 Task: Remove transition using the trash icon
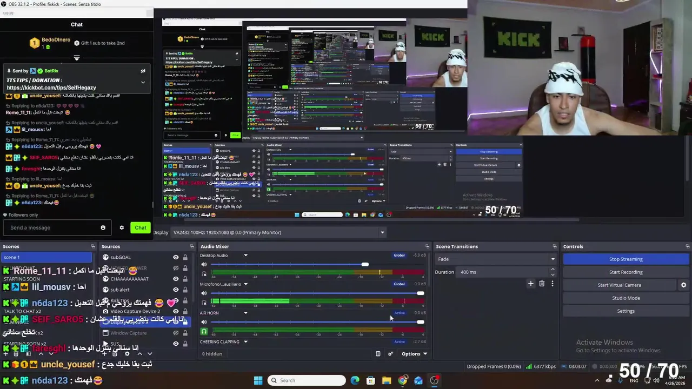[542, 284]
